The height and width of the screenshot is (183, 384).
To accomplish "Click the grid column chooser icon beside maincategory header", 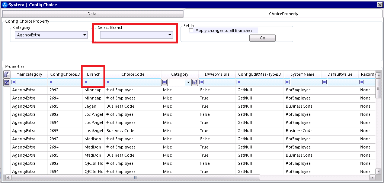I will (x=7, y=74).
